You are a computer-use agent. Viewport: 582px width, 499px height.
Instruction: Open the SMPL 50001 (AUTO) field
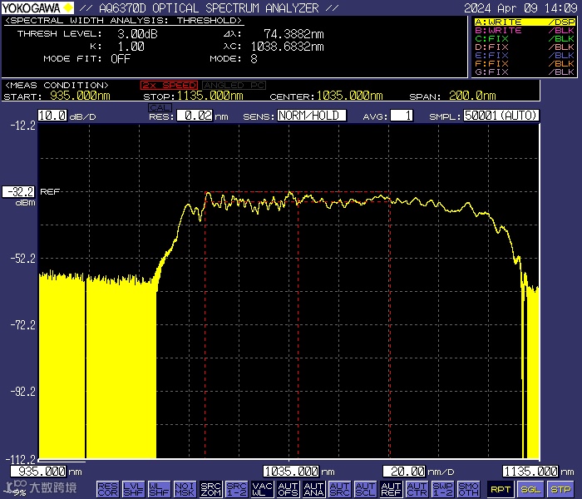501,116
